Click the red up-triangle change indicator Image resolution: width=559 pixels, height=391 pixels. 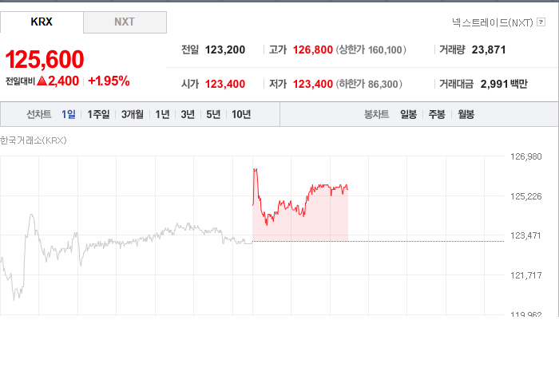[42, 81]
